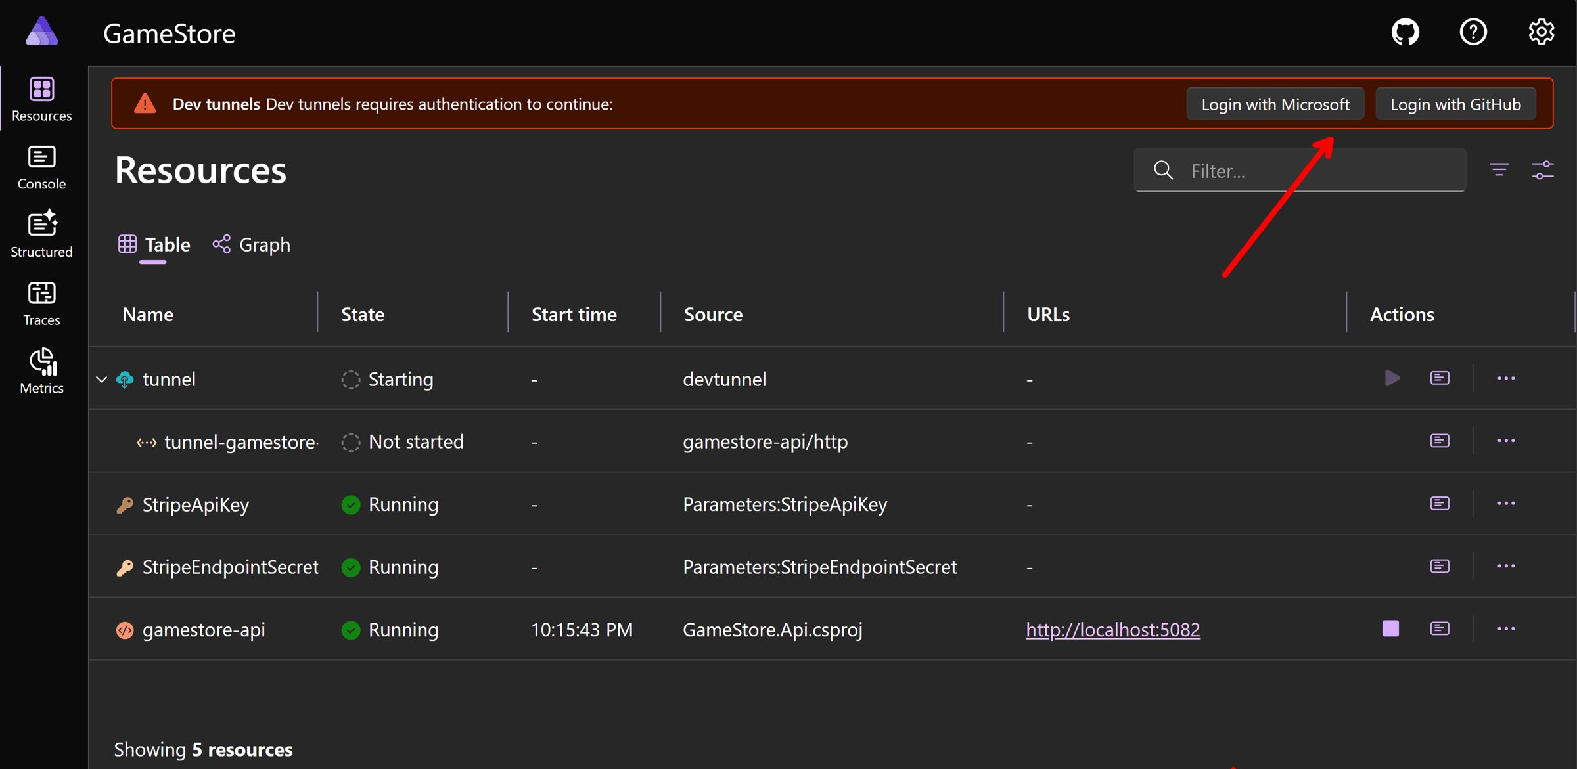
Task: Open the localhost:5082 URL link
Action: point(1112,630)
